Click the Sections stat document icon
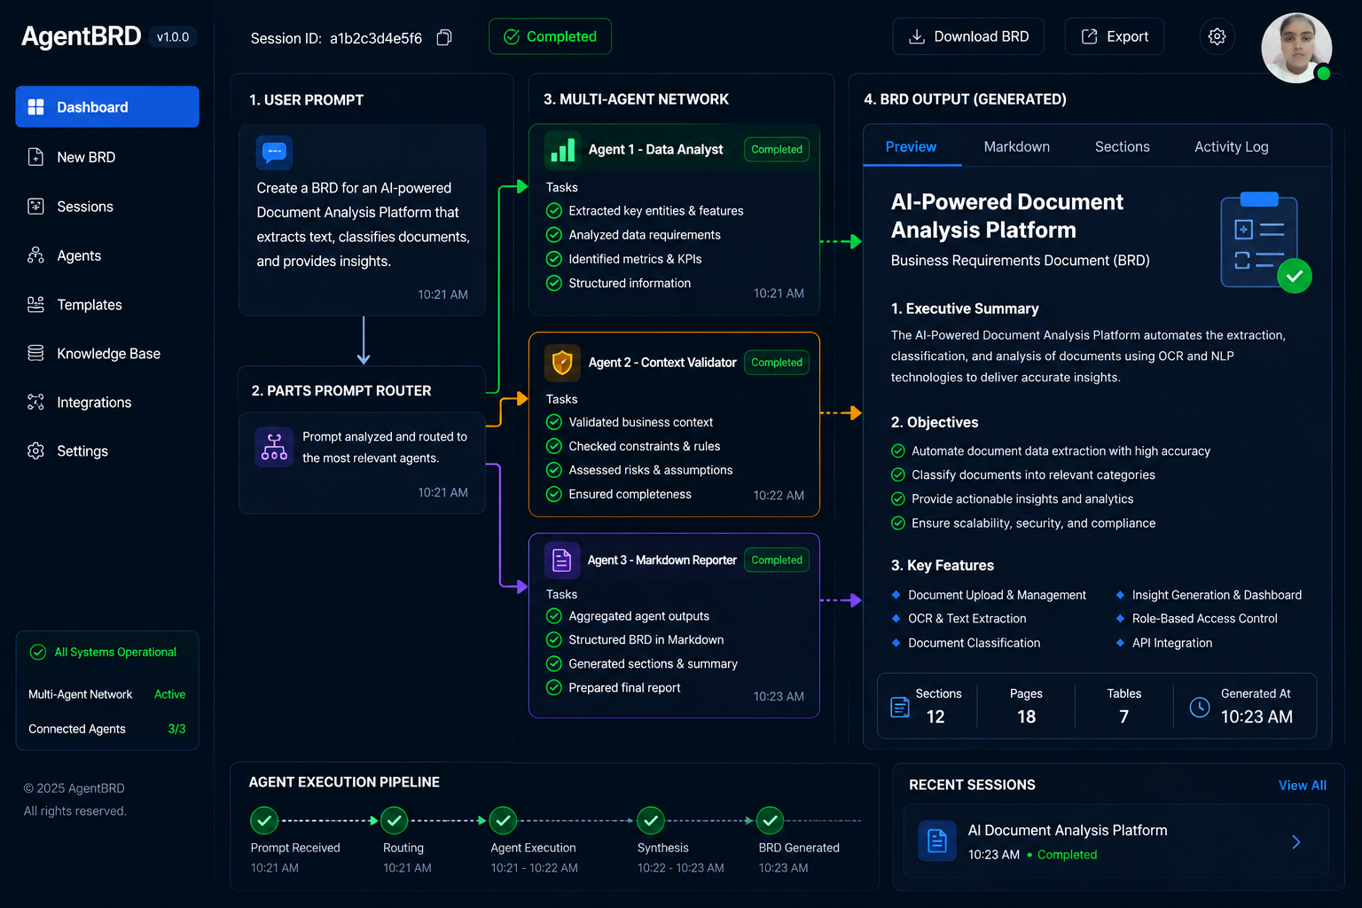 [x=900, y=707]
